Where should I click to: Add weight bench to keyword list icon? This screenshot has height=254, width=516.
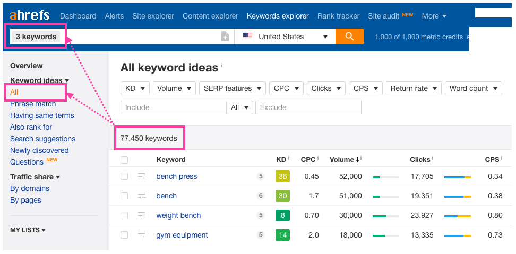pyautogui.click(x=142, y=215)
